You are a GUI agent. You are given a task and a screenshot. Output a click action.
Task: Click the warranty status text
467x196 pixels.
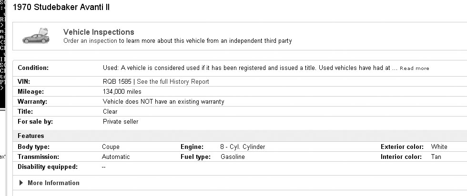coord(163,101)
